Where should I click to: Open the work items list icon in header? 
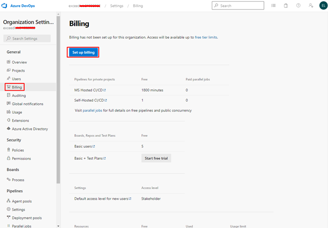click(273, 6)
